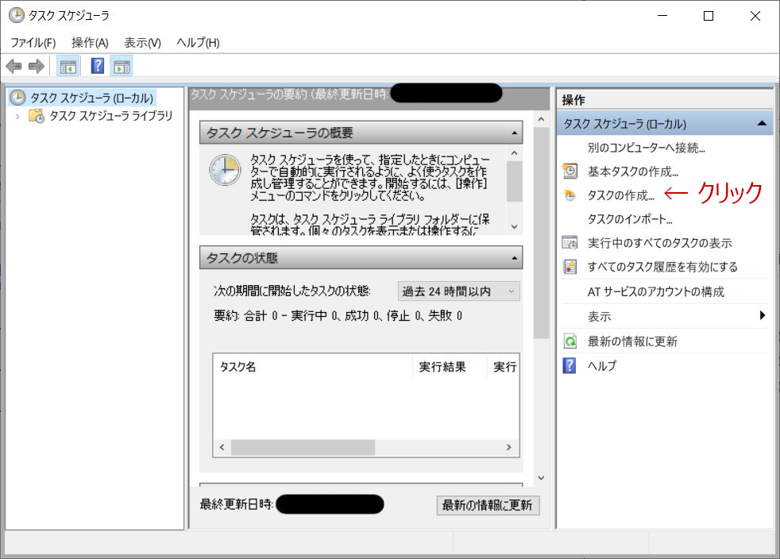Toggle the action pane toolbar icon
This screenshot has height=559, width=780.
coord(122,66)
